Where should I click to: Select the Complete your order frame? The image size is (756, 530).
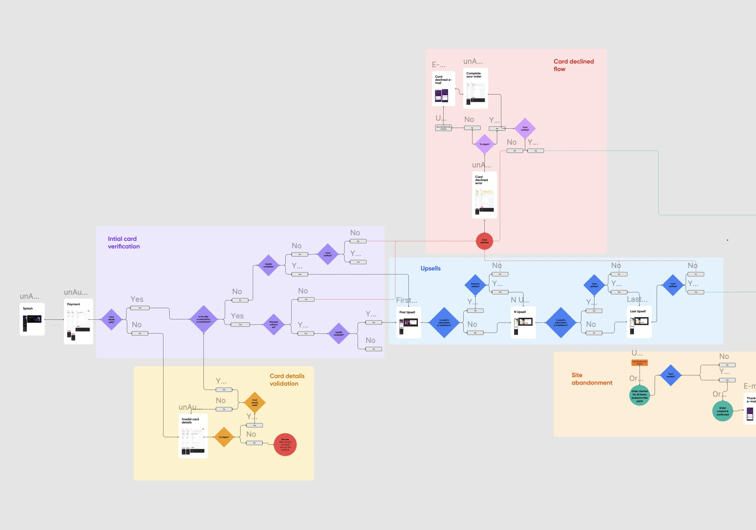(475, 88)
